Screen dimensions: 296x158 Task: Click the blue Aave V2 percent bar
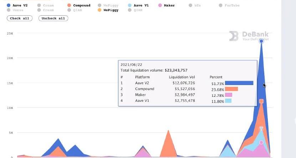(x=239, y=83)
